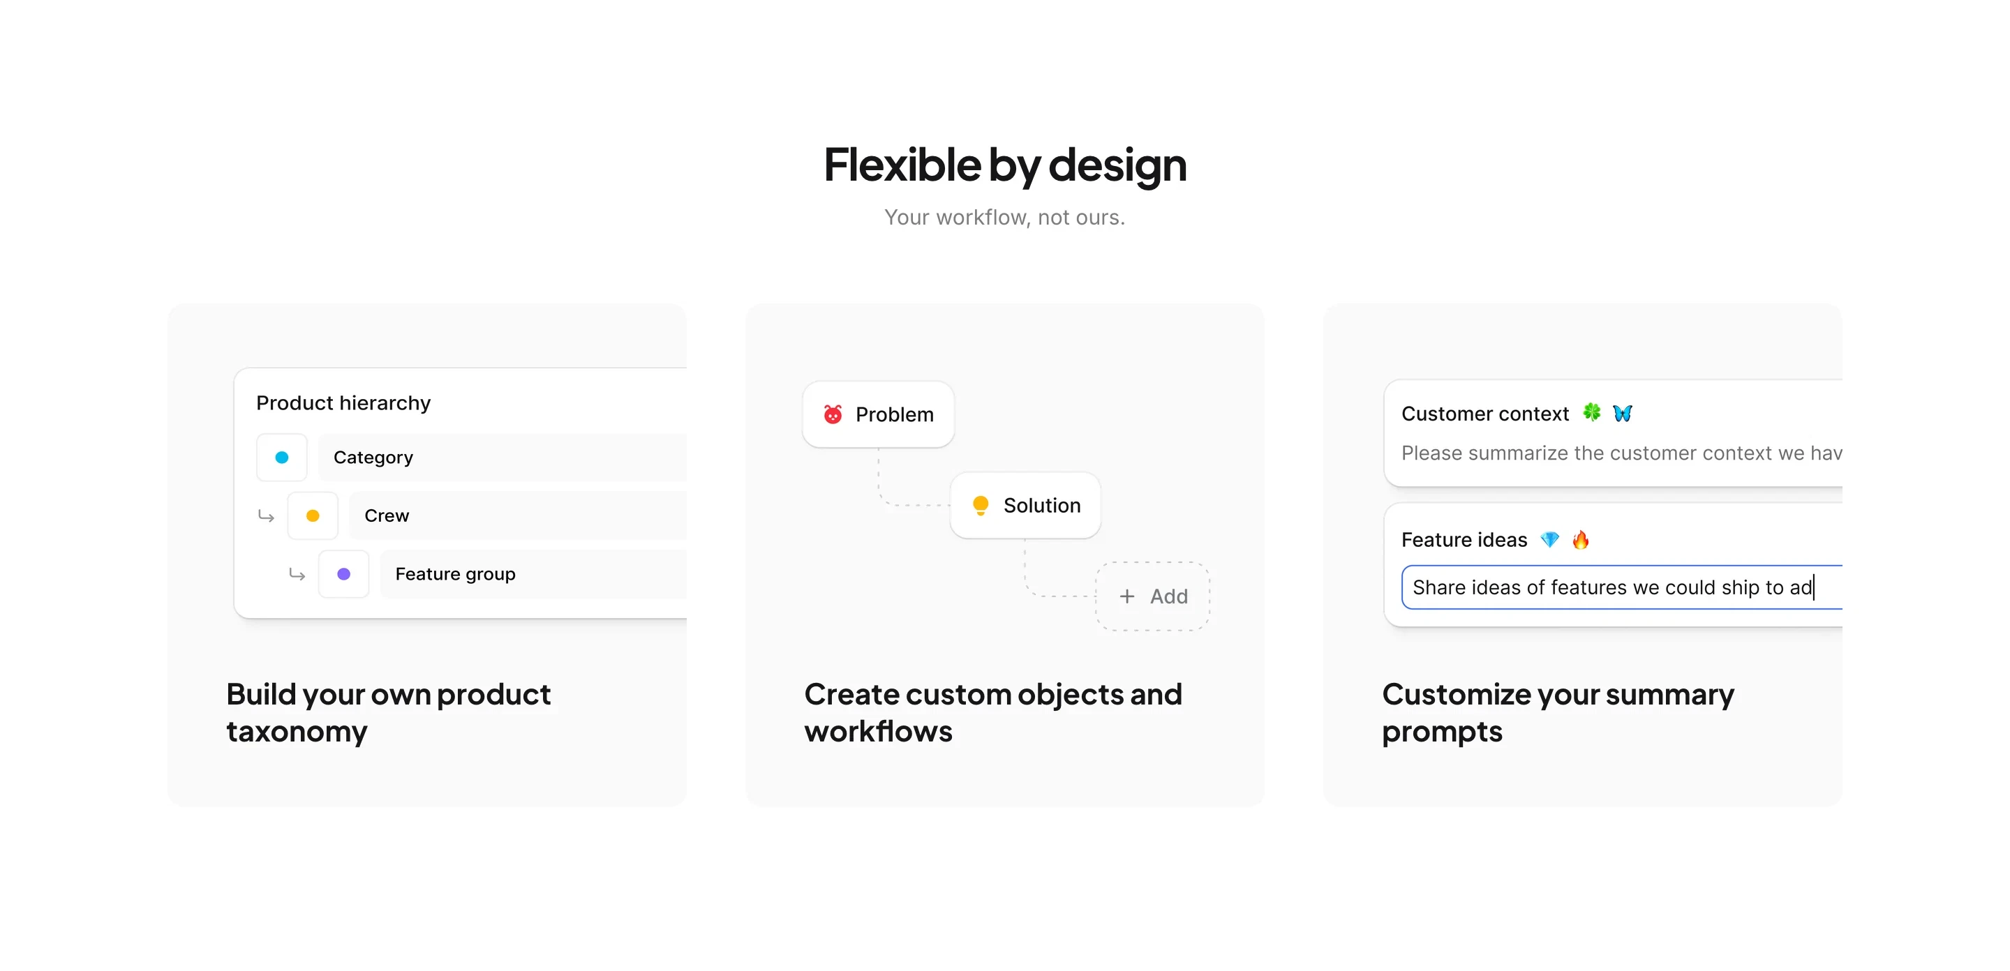This screenshot has height=971, width=2010.
Task: Select the yellow lightbulb Solution icon
Action: point(979,504)
